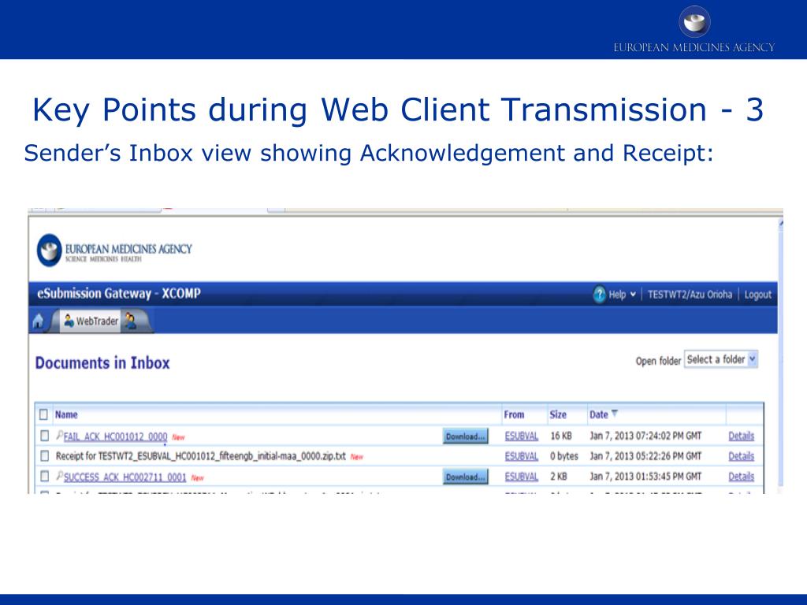807x605 pixels.
Task: Tick the select-all checkbox in header
Action: [44, 414]
